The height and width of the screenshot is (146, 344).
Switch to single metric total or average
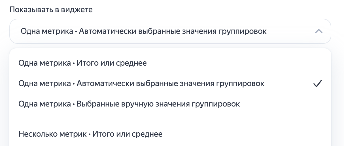(x=82, y=63)
